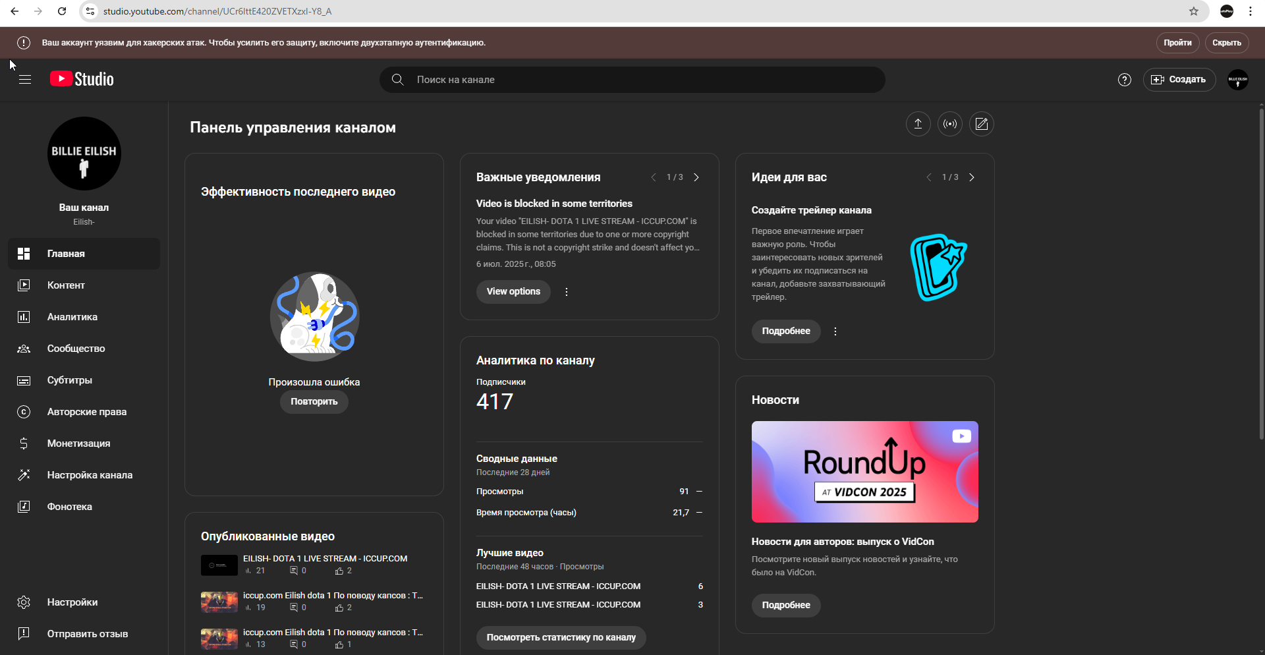Bookmark this page with star icon
This screenshot has width=1265, height=655.
(1194, 11)
